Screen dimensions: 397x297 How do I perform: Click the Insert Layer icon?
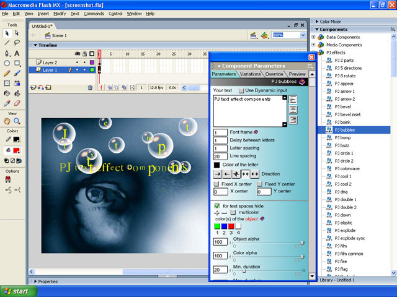(33, 88)
